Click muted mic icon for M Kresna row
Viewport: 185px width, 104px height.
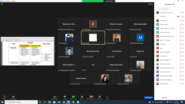point(180,17)
